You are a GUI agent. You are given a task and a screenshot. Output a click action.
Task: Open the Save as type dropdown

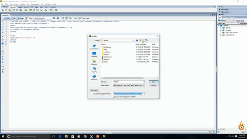(143, 85)
